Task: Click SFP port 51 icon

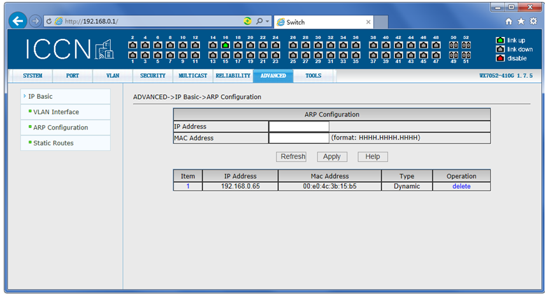Action: pyautogui.click(x=466, y=55)
